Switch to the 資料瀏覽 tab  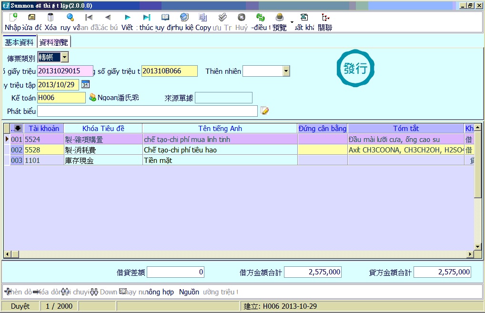click(53, 42)
